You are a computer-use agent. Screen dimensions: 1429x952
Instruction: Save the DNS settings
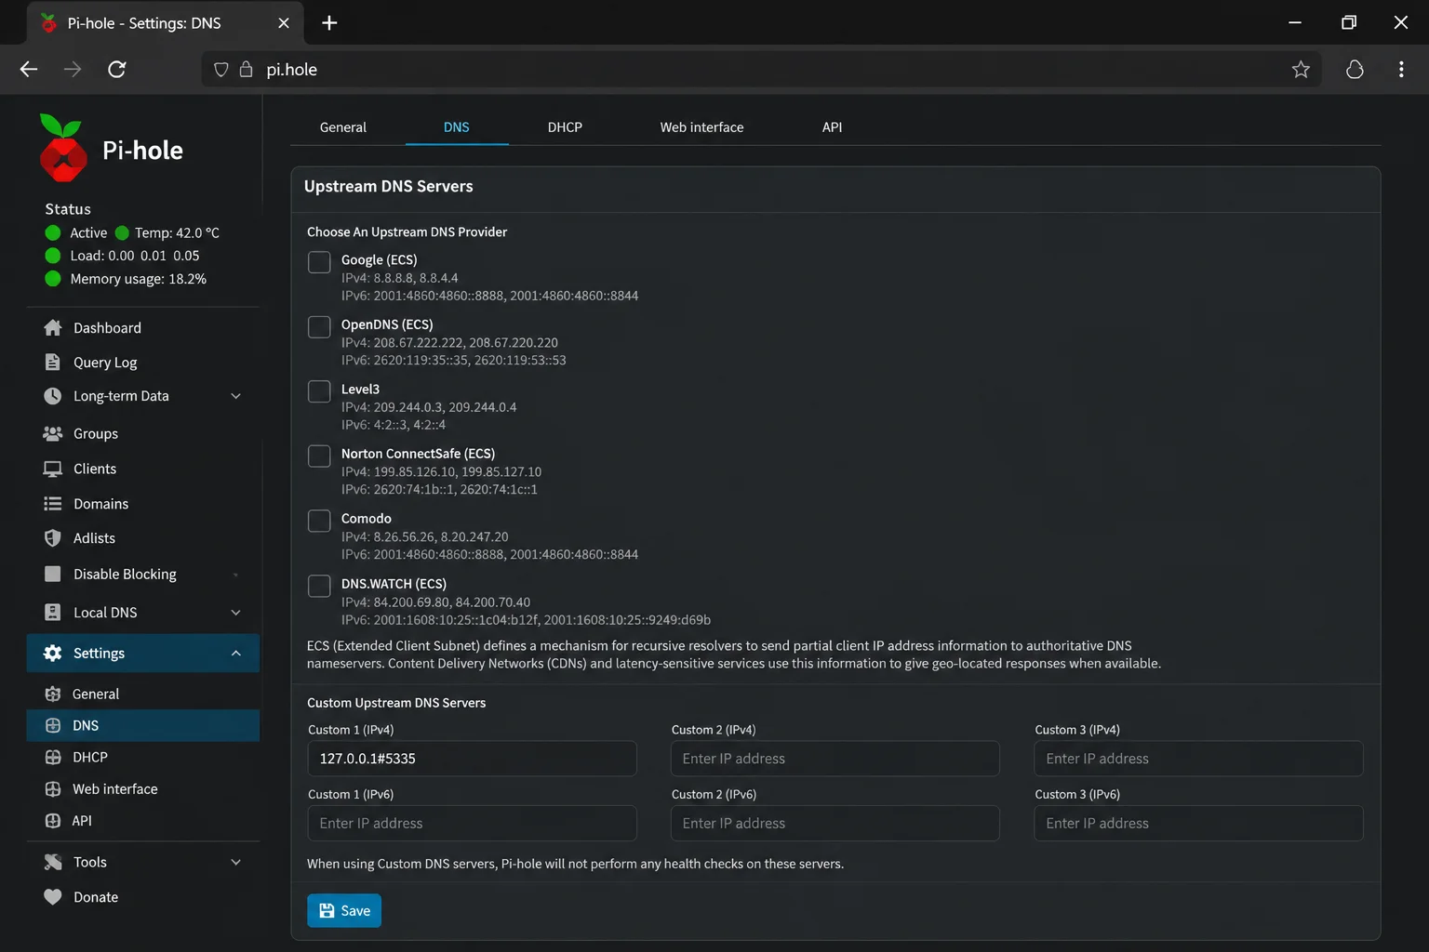pos(344,910)
